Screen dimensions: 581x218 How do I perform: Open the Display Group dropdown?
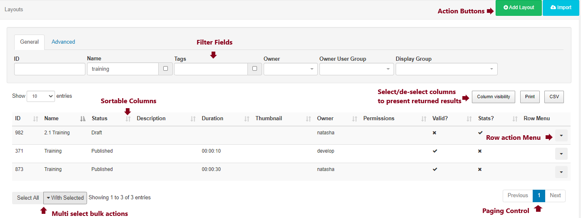(x=446, y=69)
